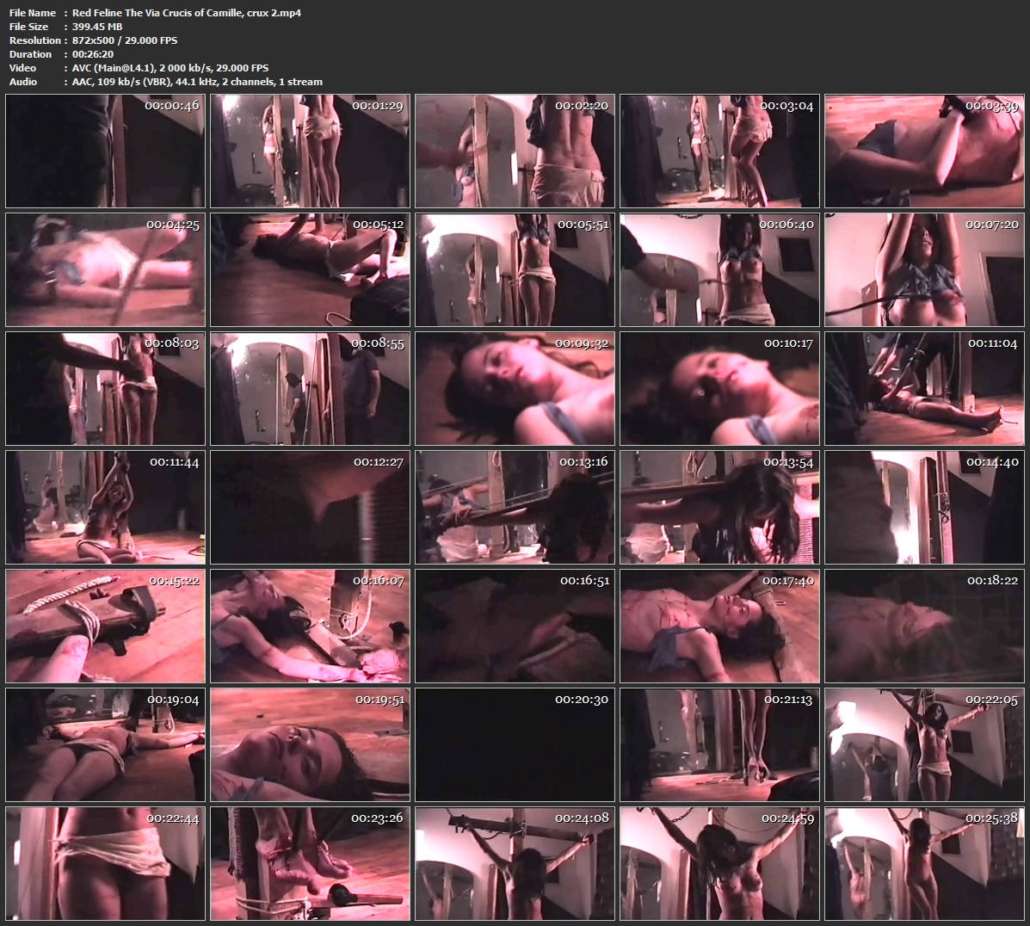
Task: Click the 'Resolution' label
Action: point(34,40)
